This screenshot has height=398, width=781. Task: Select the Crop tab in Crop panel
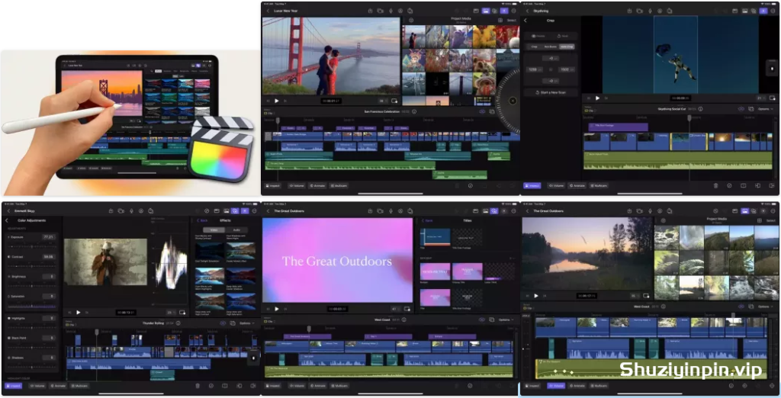(x=535, y=47)
